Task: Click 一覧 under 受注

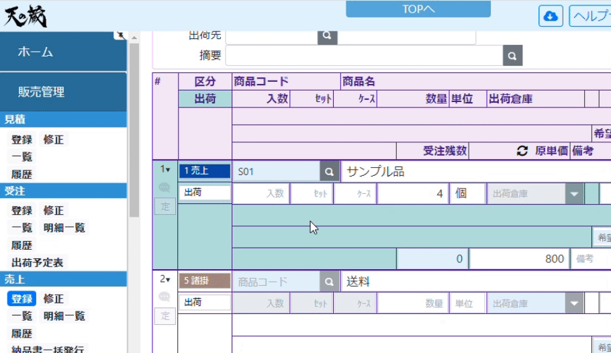Action: pyautogui.click(x=21, y=228)
